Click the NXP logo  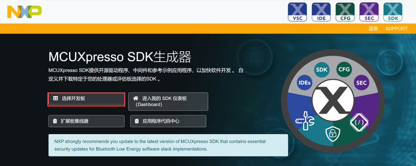(x=24, y=12)
